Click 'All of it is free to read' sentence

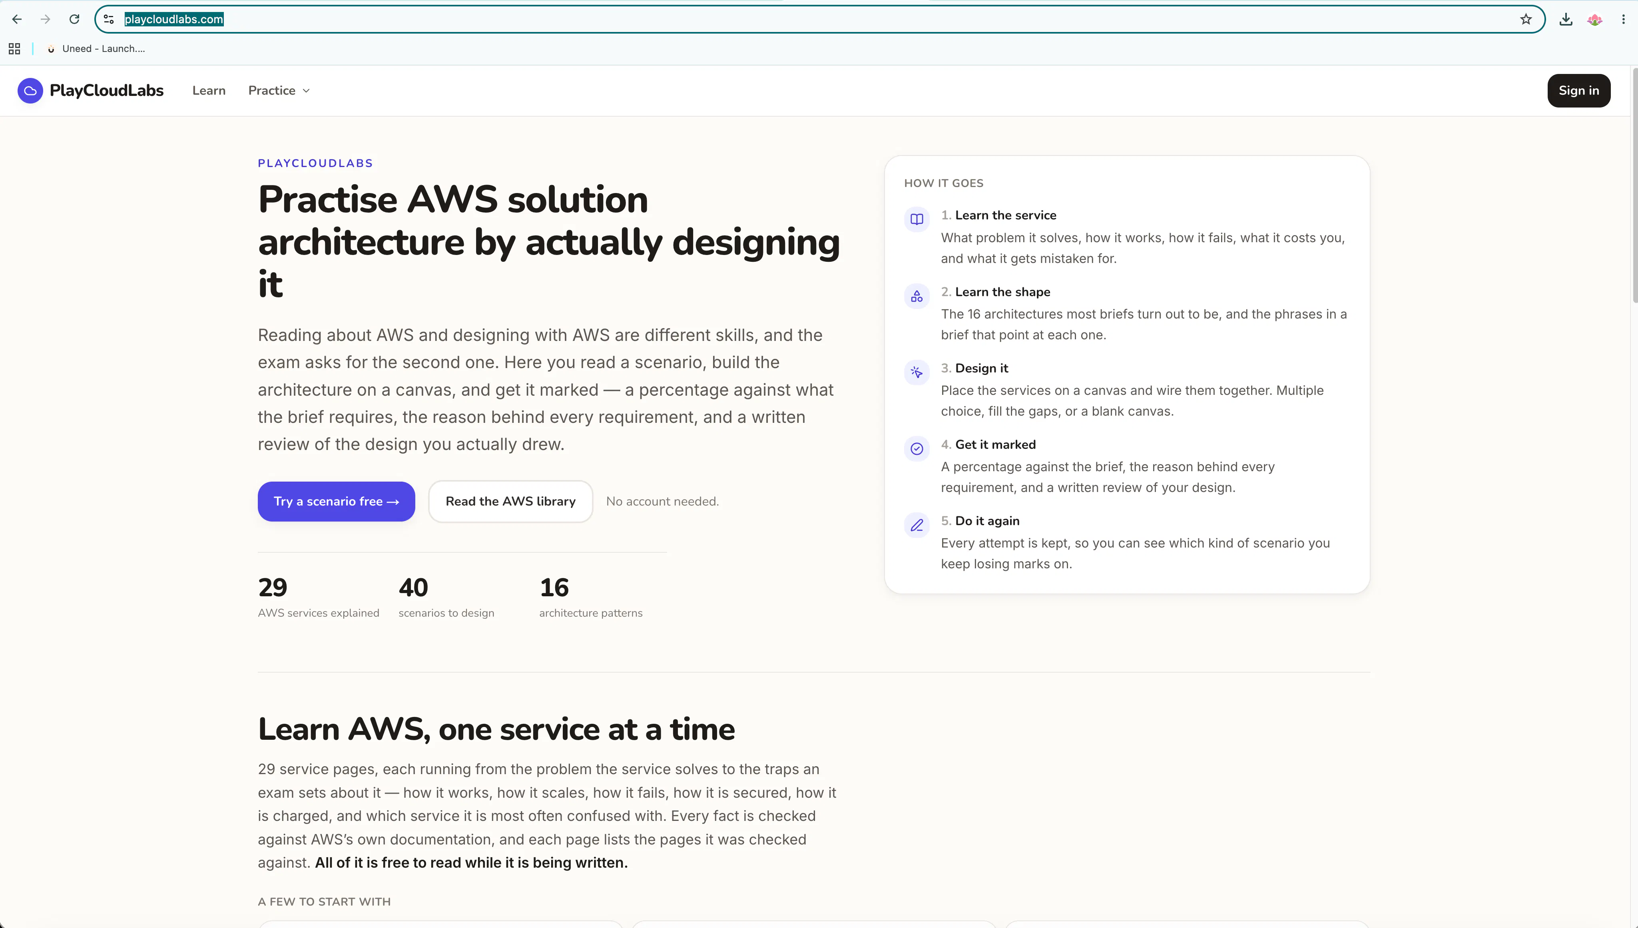pyautogui.click(x=471, y=863)
